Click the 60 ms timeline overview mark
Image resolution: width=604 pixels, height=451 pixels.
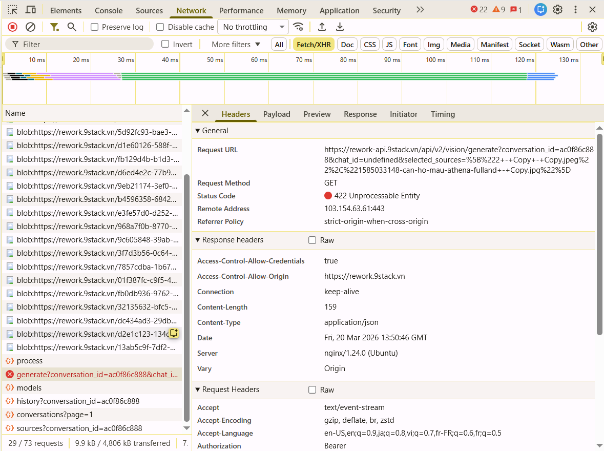point(259,60)
